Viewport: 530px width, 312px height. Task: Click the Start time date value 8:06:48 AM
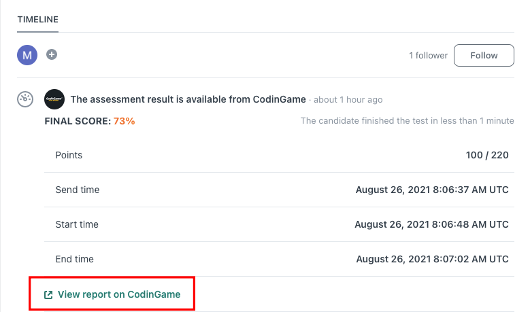click(431, 224)
